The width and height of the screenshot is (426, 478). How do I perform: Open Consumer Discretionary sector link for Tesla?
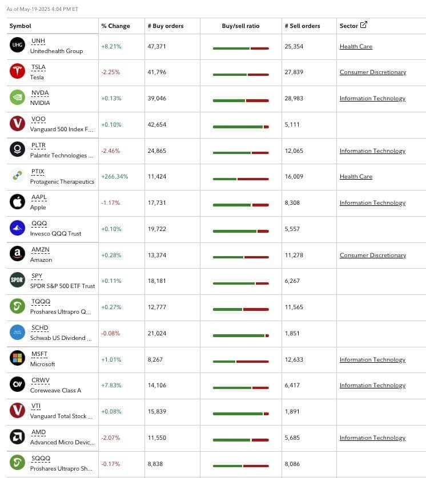[372, 72]
